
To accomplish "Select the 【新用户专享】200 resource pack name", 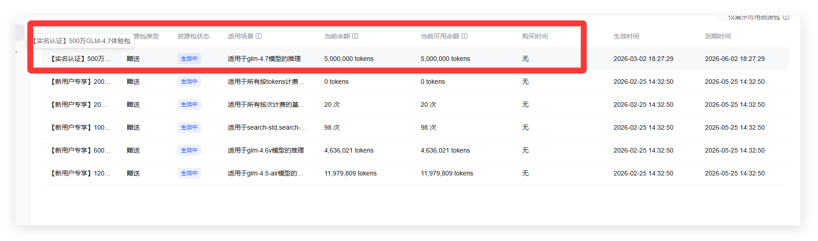I will click(x=80, y=82).
